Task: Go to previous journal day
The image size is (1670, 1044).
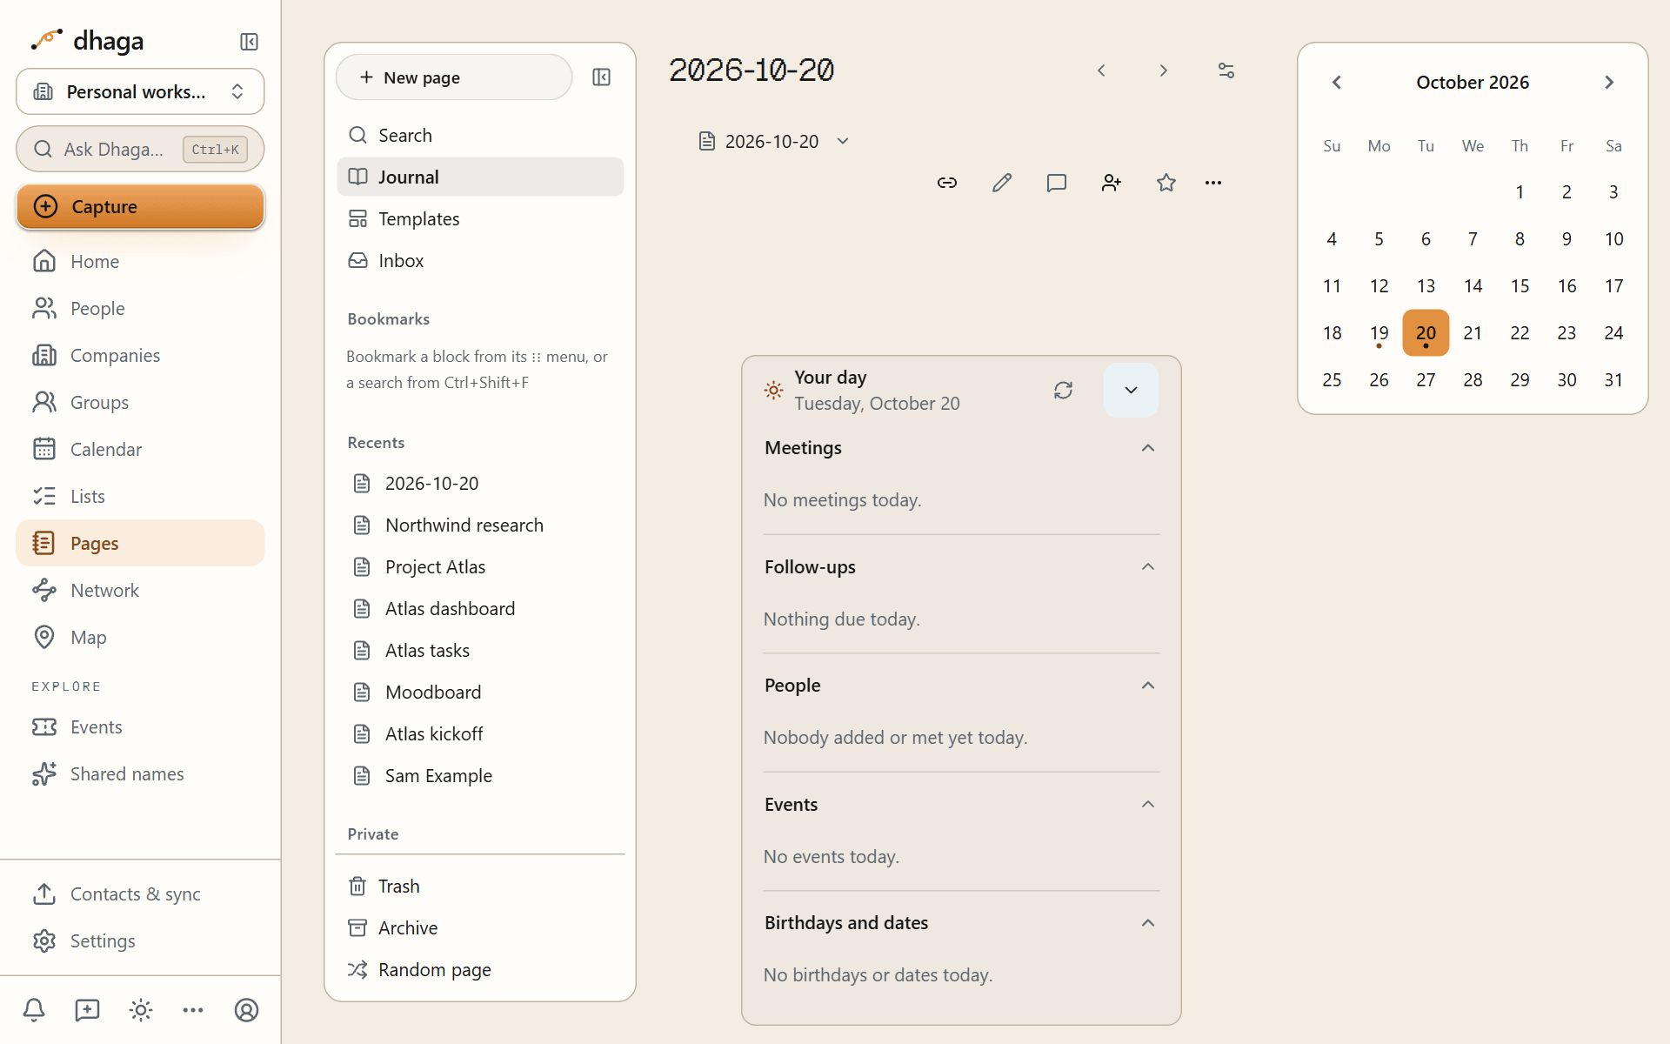Action: pyautogui.click(x=1101, y=70)
